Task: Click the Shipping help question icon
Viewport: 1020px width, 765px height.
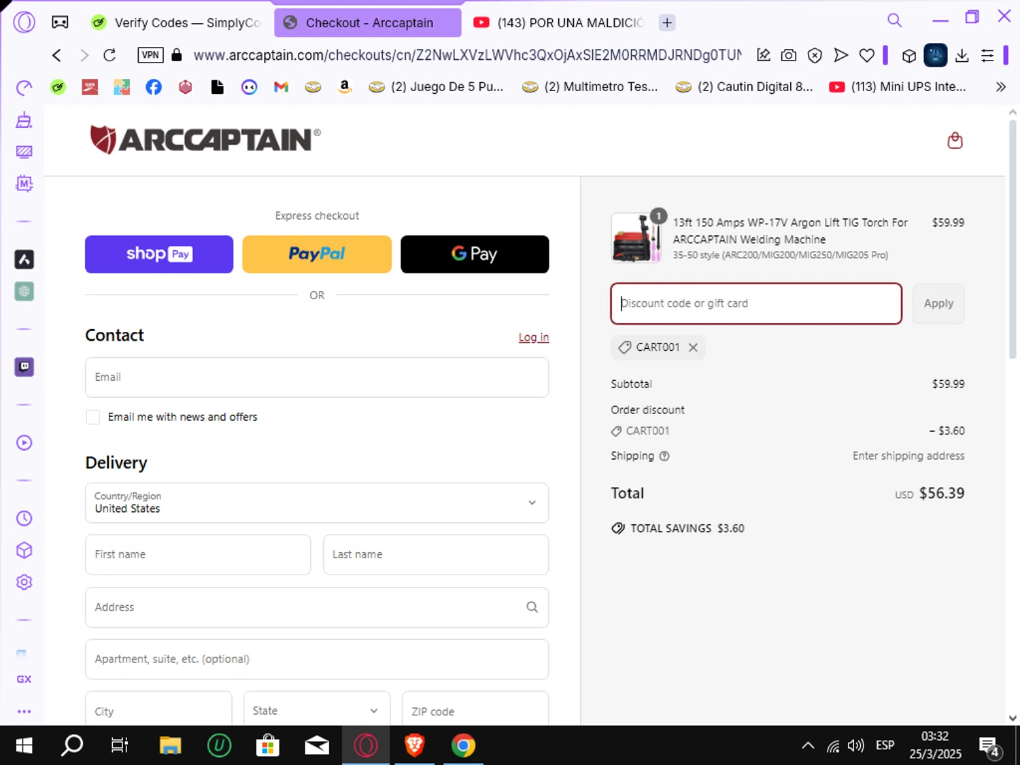Action: coord(664,456)
